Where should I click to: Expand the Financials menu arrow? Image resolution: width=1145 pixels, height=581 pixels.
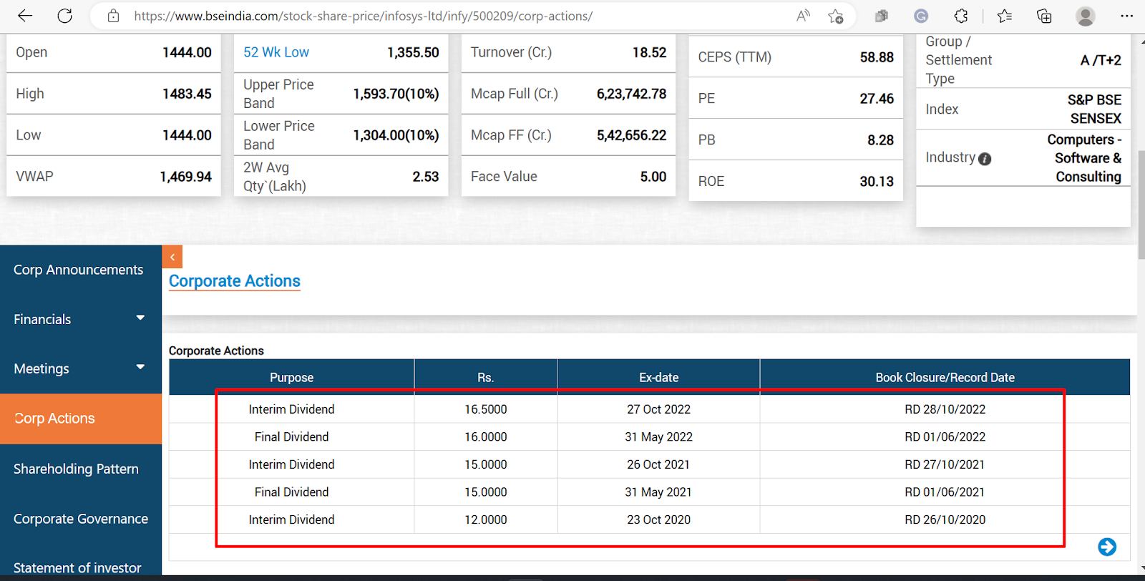click(x=140, y=318)
